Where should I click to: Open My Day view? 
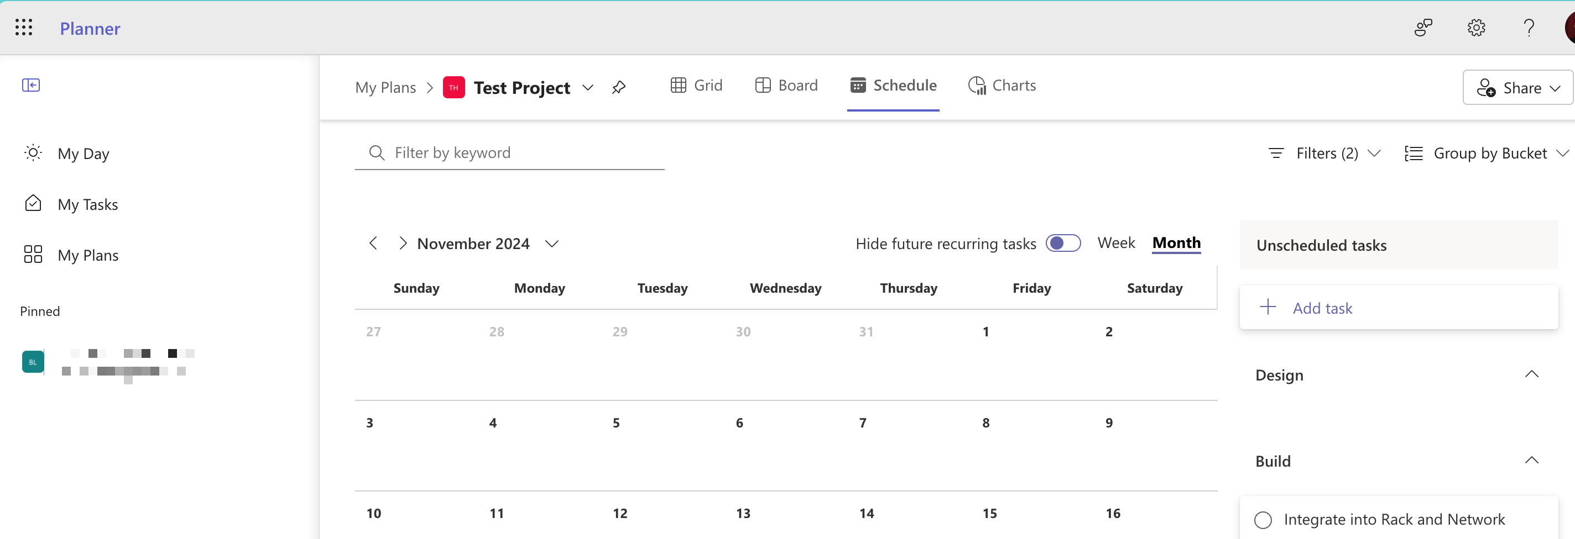click(x=83, y=153)
